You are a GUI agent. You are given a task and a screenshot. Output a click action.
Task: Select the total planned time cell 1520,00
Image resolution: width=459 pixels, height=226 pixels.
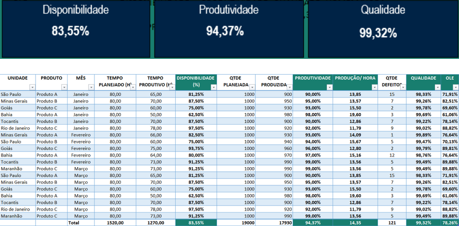tap(115, 223)
